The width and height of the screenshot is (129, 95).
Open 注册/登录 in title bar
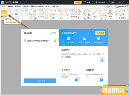tap(100, 2)
